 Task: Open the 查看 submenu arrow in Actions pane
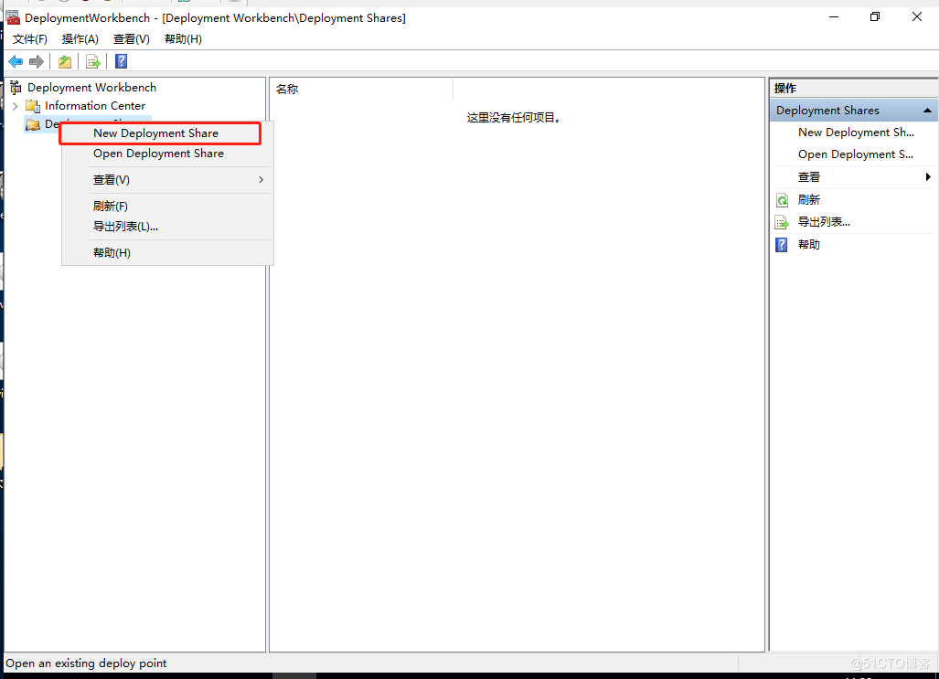pos(928,176)
